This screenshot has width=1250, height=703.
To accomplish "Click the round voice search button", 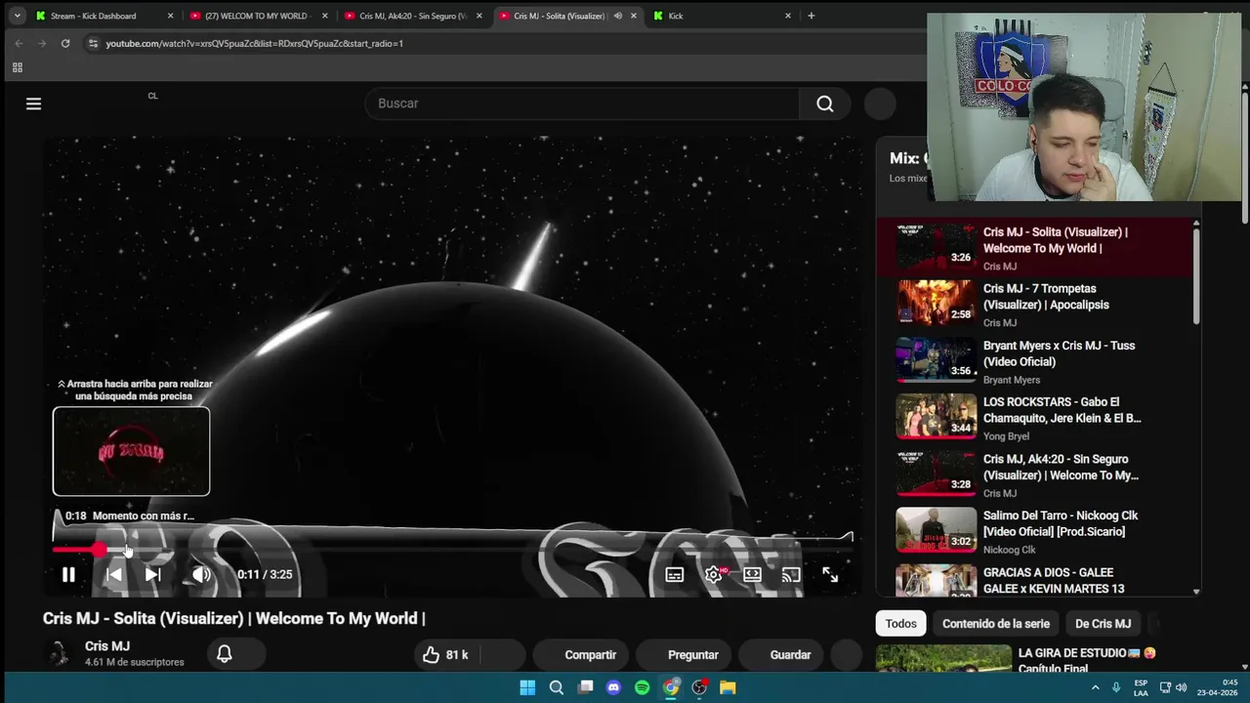I will click(x=880, y=103).
